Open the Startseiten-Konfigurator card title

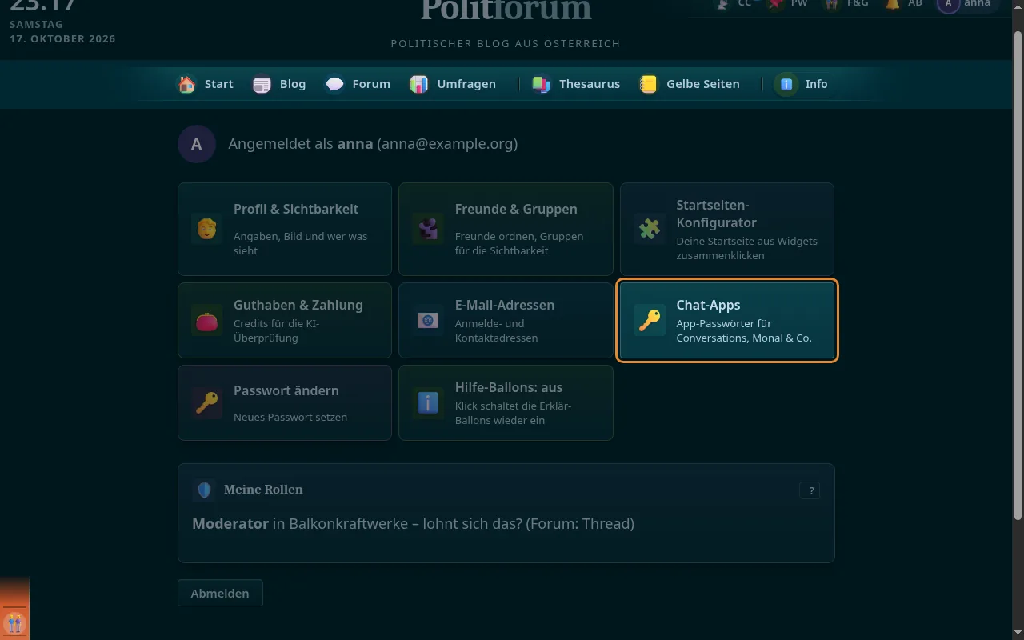click(x=716, y=214)
